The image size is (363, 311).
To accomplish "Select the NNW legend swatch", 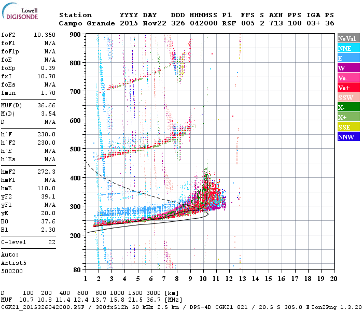I will coord(348,136).
